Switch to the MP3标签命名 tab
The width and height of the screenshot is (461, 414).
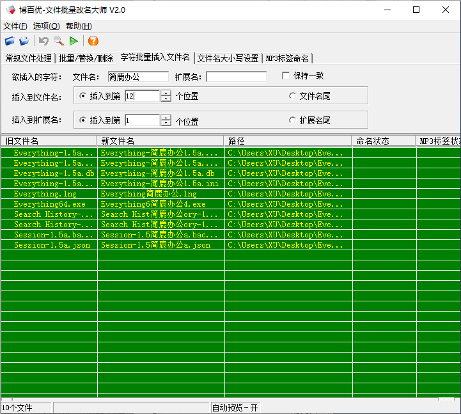[287, 58]
